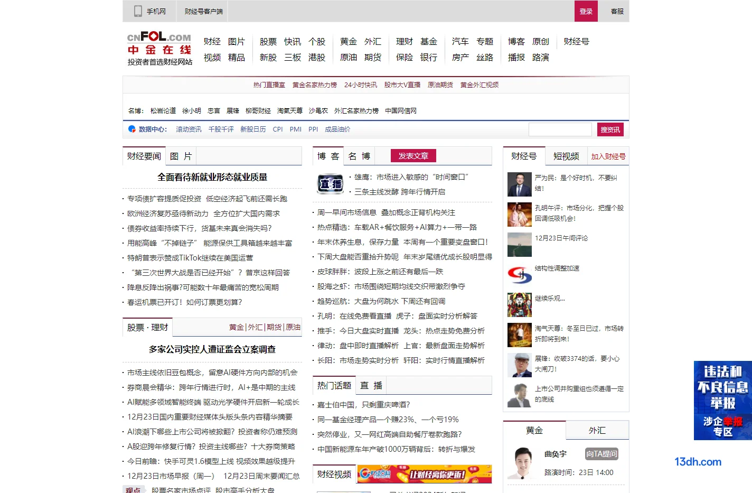Image resolution: width=752 pixels, height=493 pixels.
Task: Open 基金 in the main navigation
Action: tap(429, 42)
